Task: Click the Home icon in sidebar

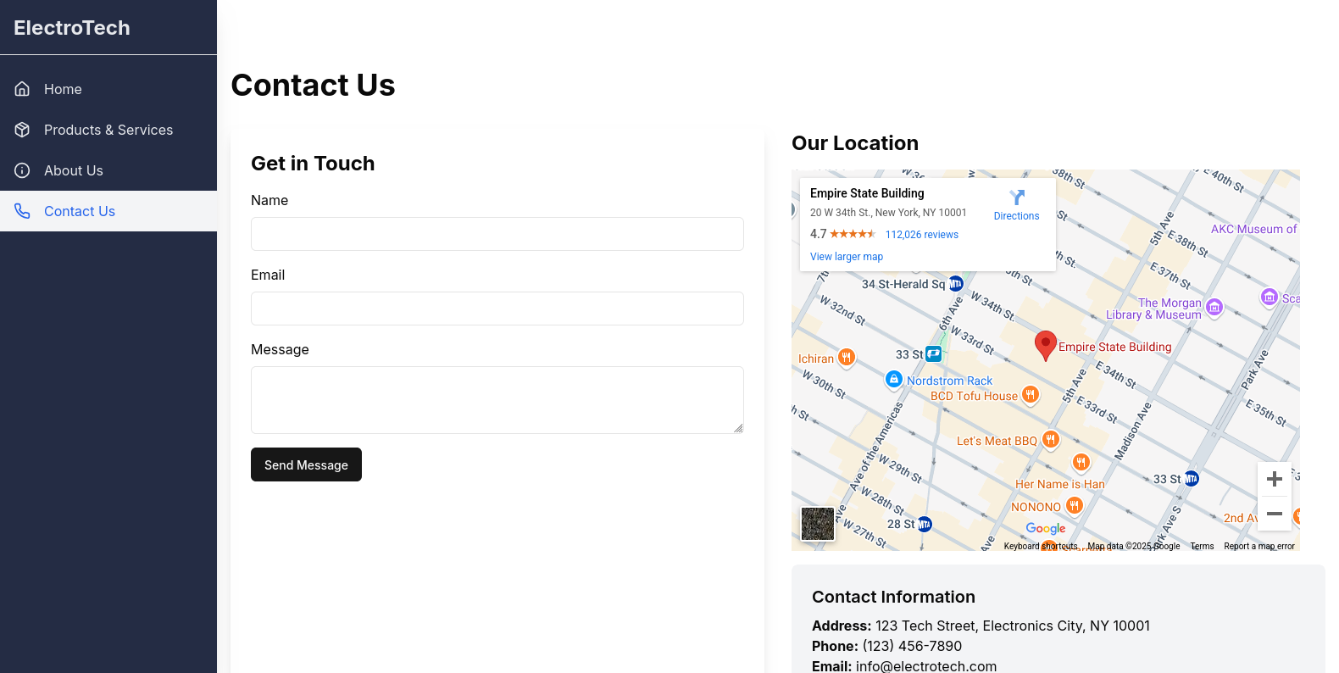Action: tap(22, 89)
